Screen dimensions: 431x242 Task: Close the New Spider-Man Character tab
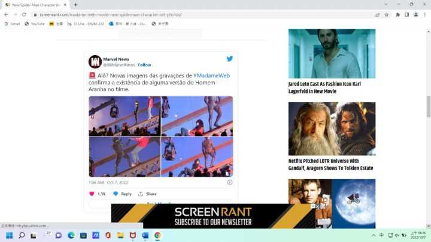(65, 5)
